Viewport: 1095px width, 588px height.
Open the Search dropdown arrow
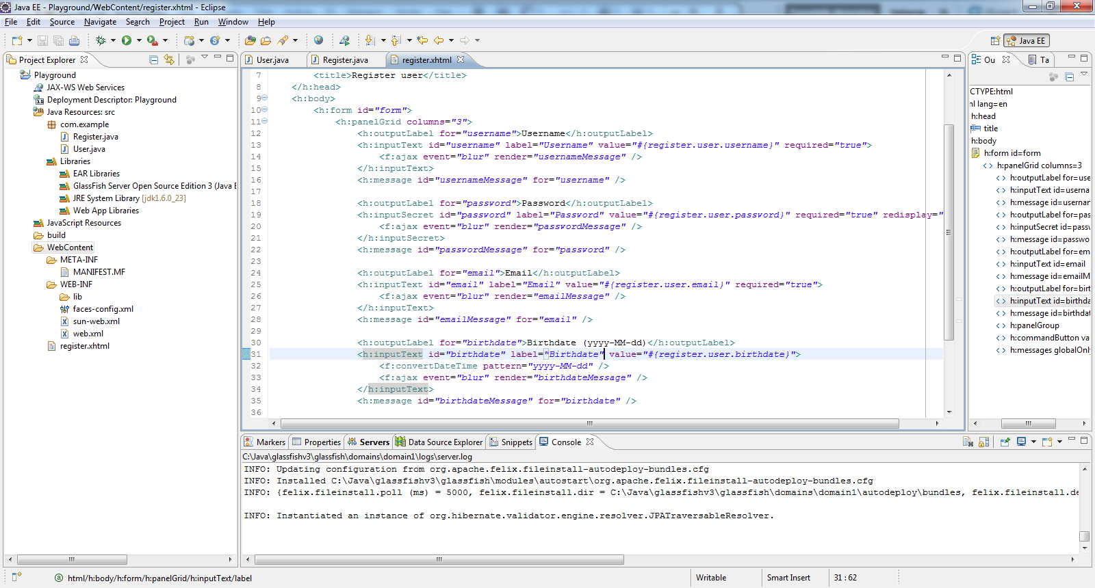pyautogui.click(x=296, y=41)
